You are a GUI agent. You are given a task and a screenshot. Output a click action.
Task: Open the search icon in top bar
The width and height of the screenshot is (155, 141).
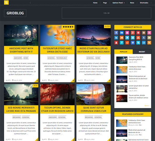point(6,3)
